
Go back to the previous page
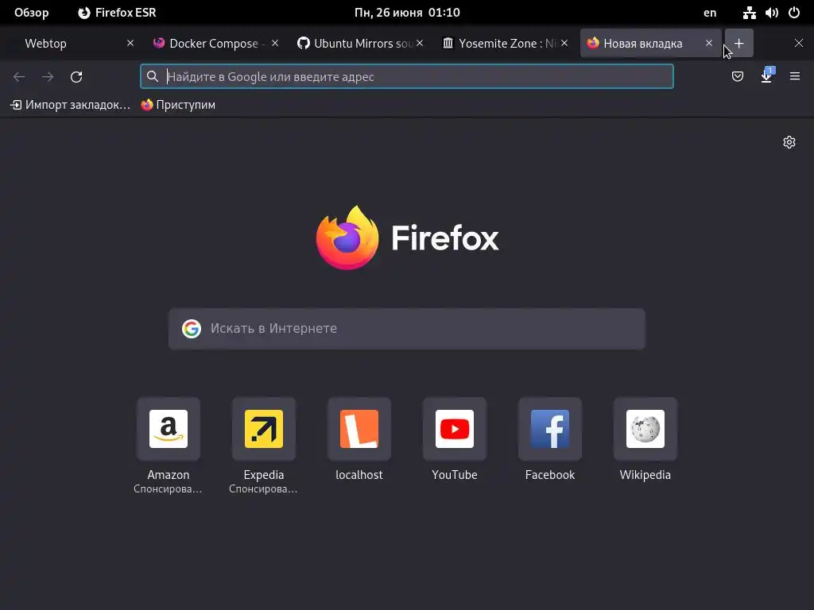[x=19, y=77]
